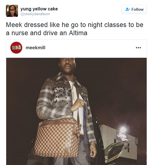This screenshot has width=154, height=165.
Task: Click the follow person-plus icon
Action: (x=128, y=9)
